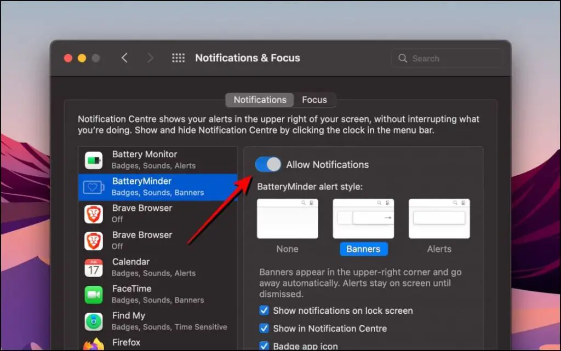Image resolution: width=561 pixels, height=351 pixels.
Task: Click the FaceTime camera icon
Action: pyautogui.click(x=94, y=295)
